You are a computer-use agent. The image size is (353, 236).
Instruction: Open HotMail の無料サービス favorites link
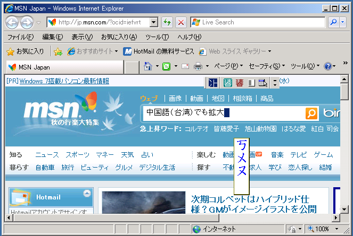159,51
